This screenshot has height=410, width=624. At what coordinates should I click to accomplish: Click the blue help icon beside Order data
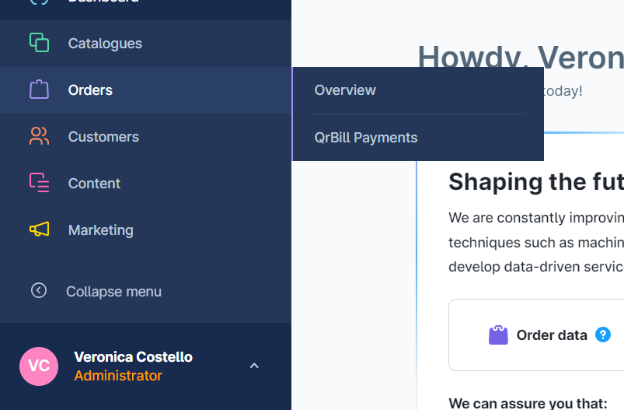(603, 335)
